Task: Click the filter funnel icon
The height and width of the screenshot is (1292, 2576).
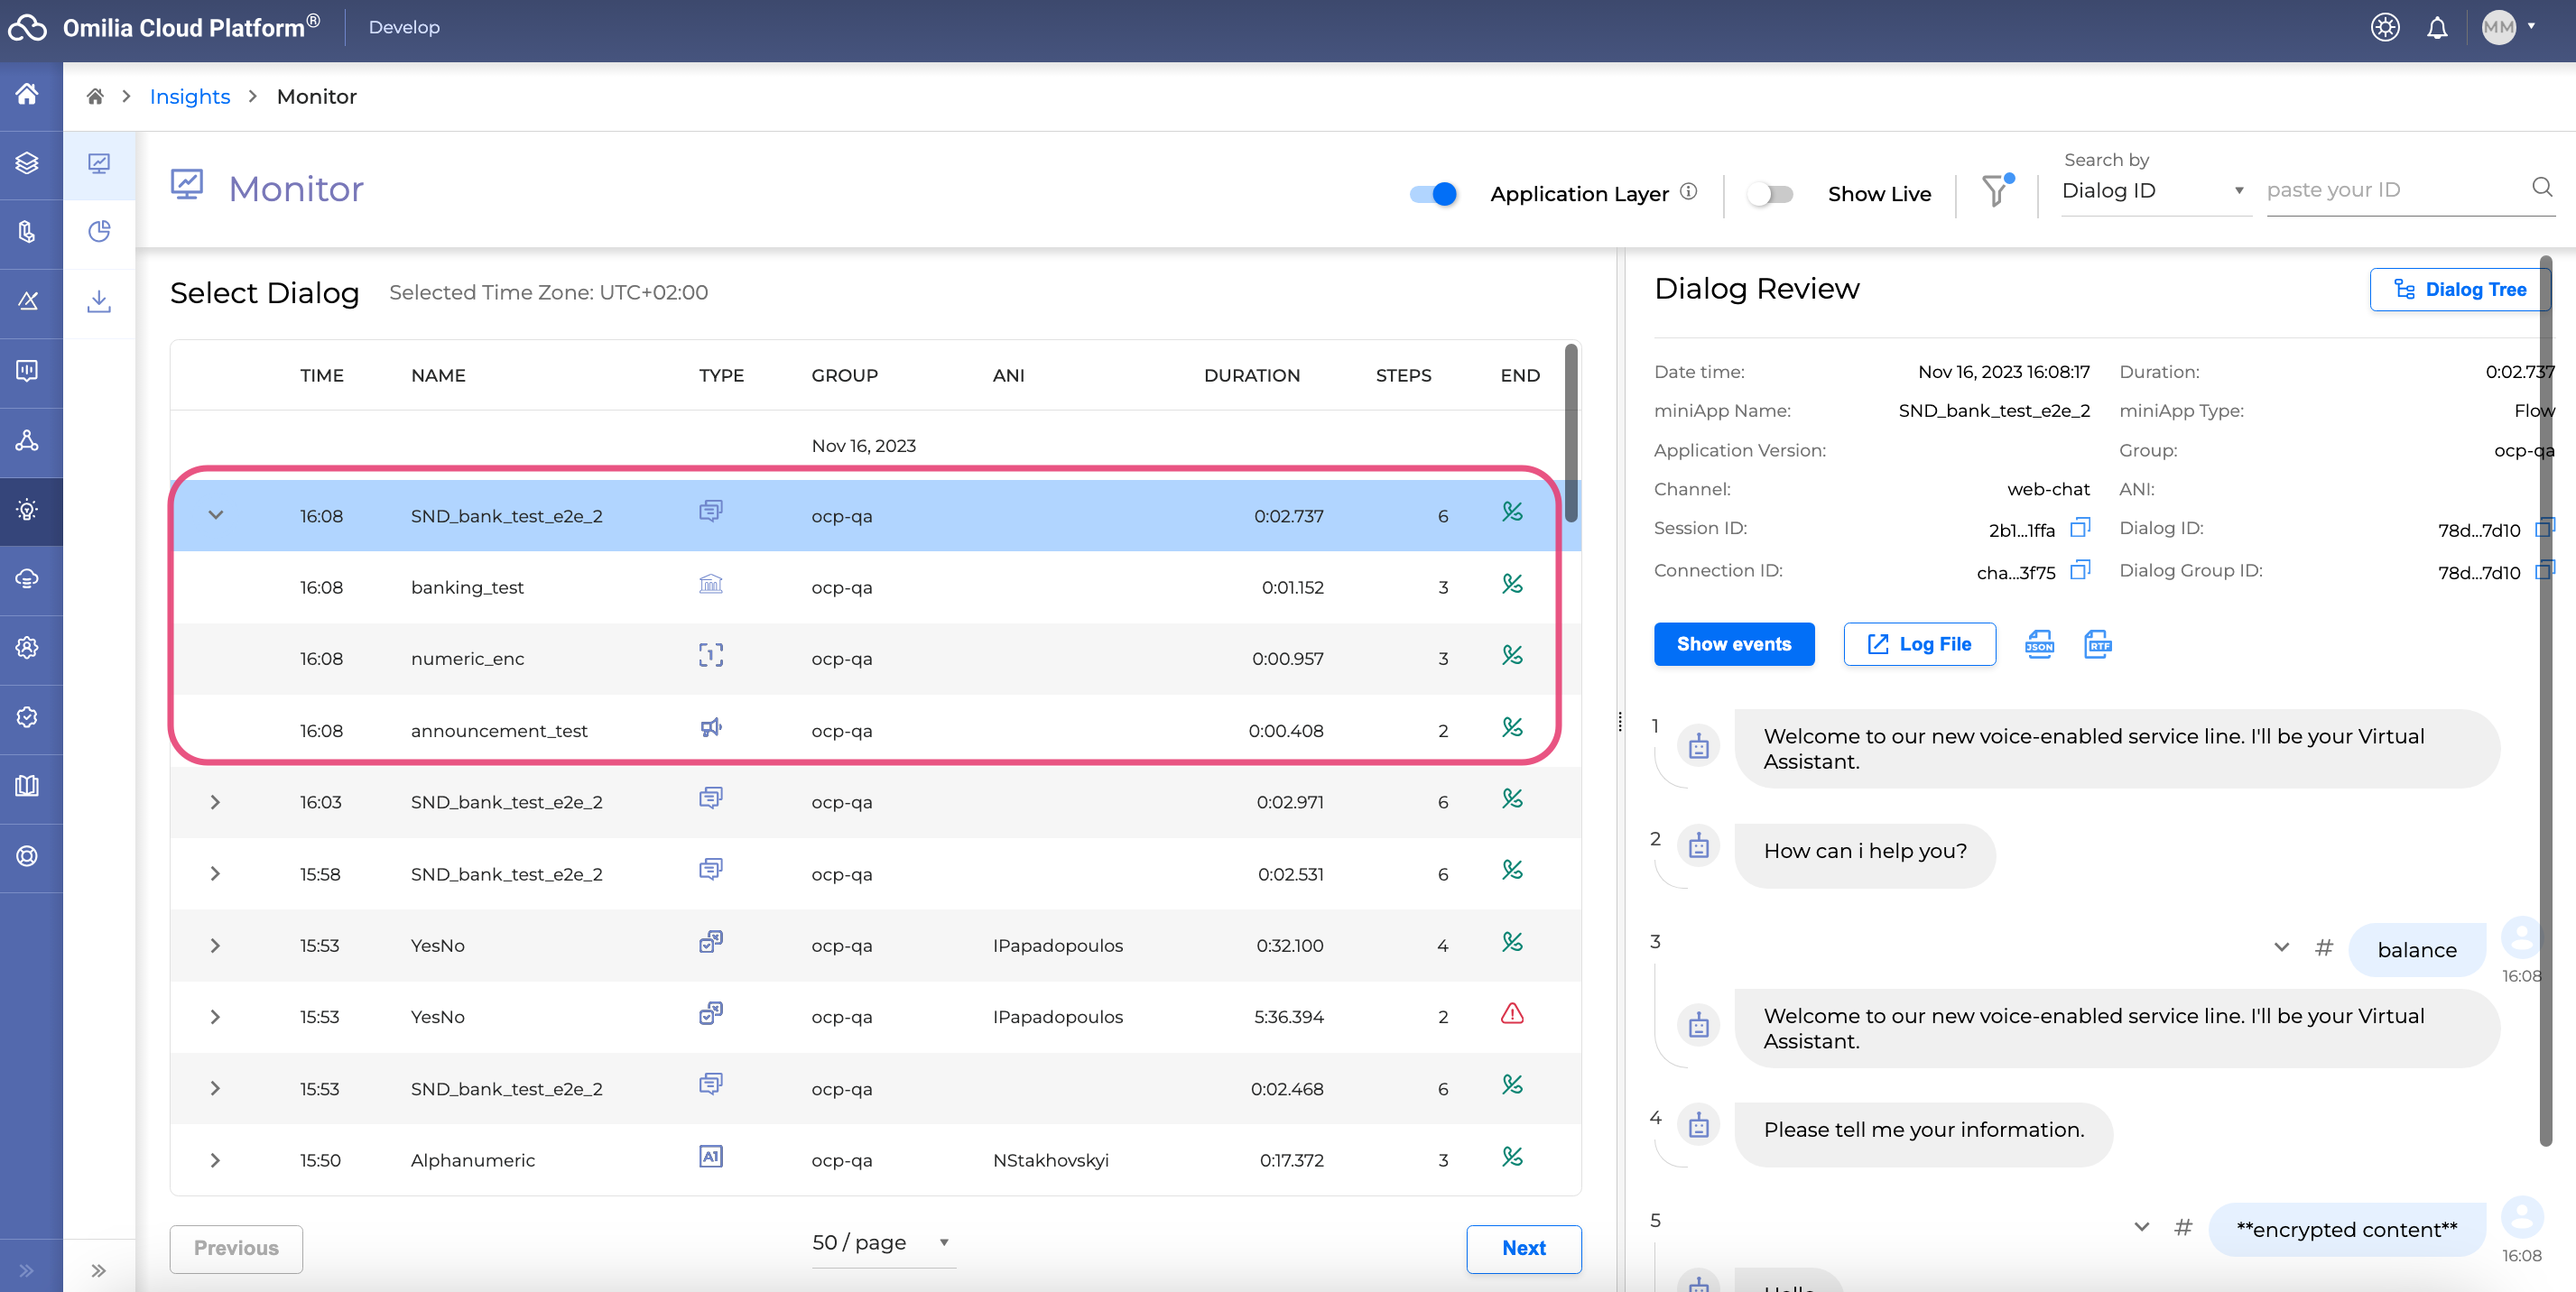Action: click(x=1994, y=191)
